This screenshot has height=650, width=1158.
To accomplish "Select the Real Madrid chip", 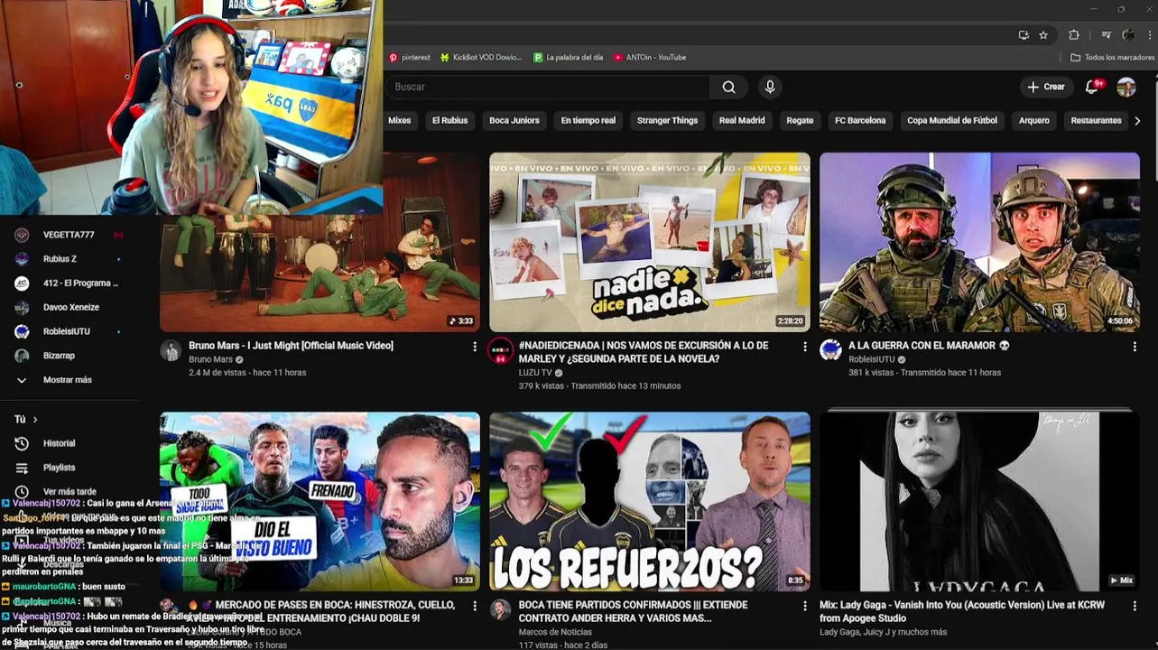I will pos(742,120).
